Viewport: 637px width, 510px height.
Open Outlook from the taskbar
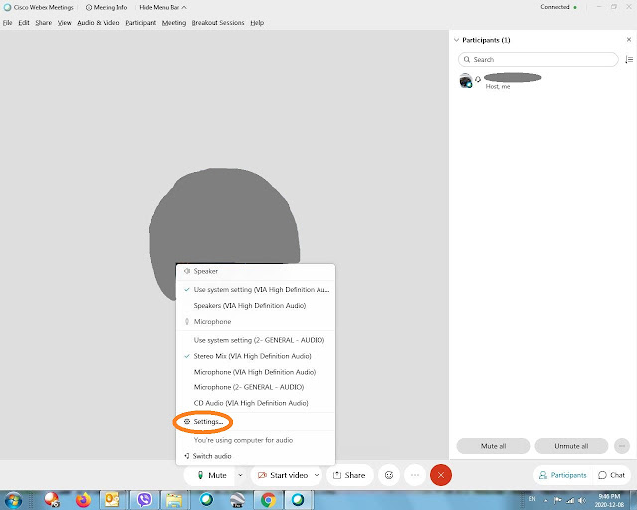tap(112, 500)
